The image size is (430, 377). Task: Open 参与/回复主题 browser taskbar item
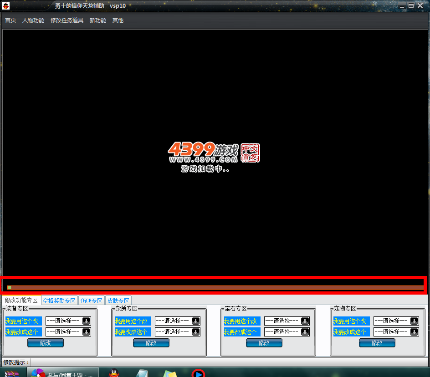(x=63, y=373)
